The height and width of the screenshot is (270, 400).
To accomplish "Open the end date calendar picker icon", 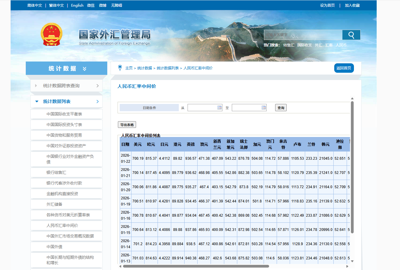I will 263,108.
